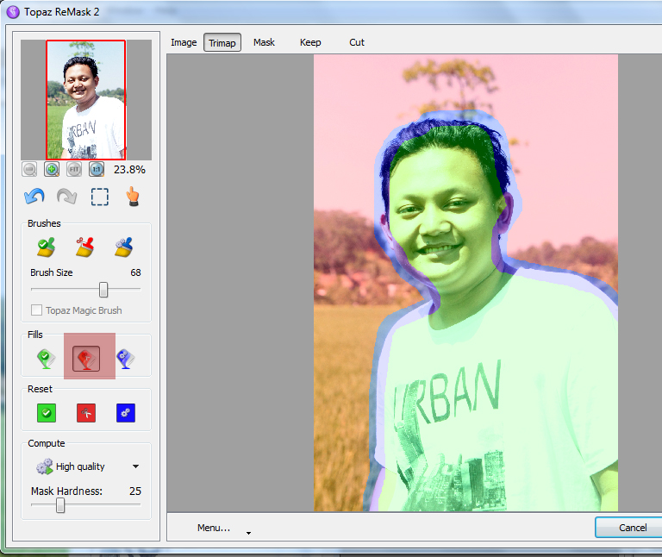Reset everything to red cut
Image resolution: width=662 pixels, height=557 pixels.
pos(86,413)
